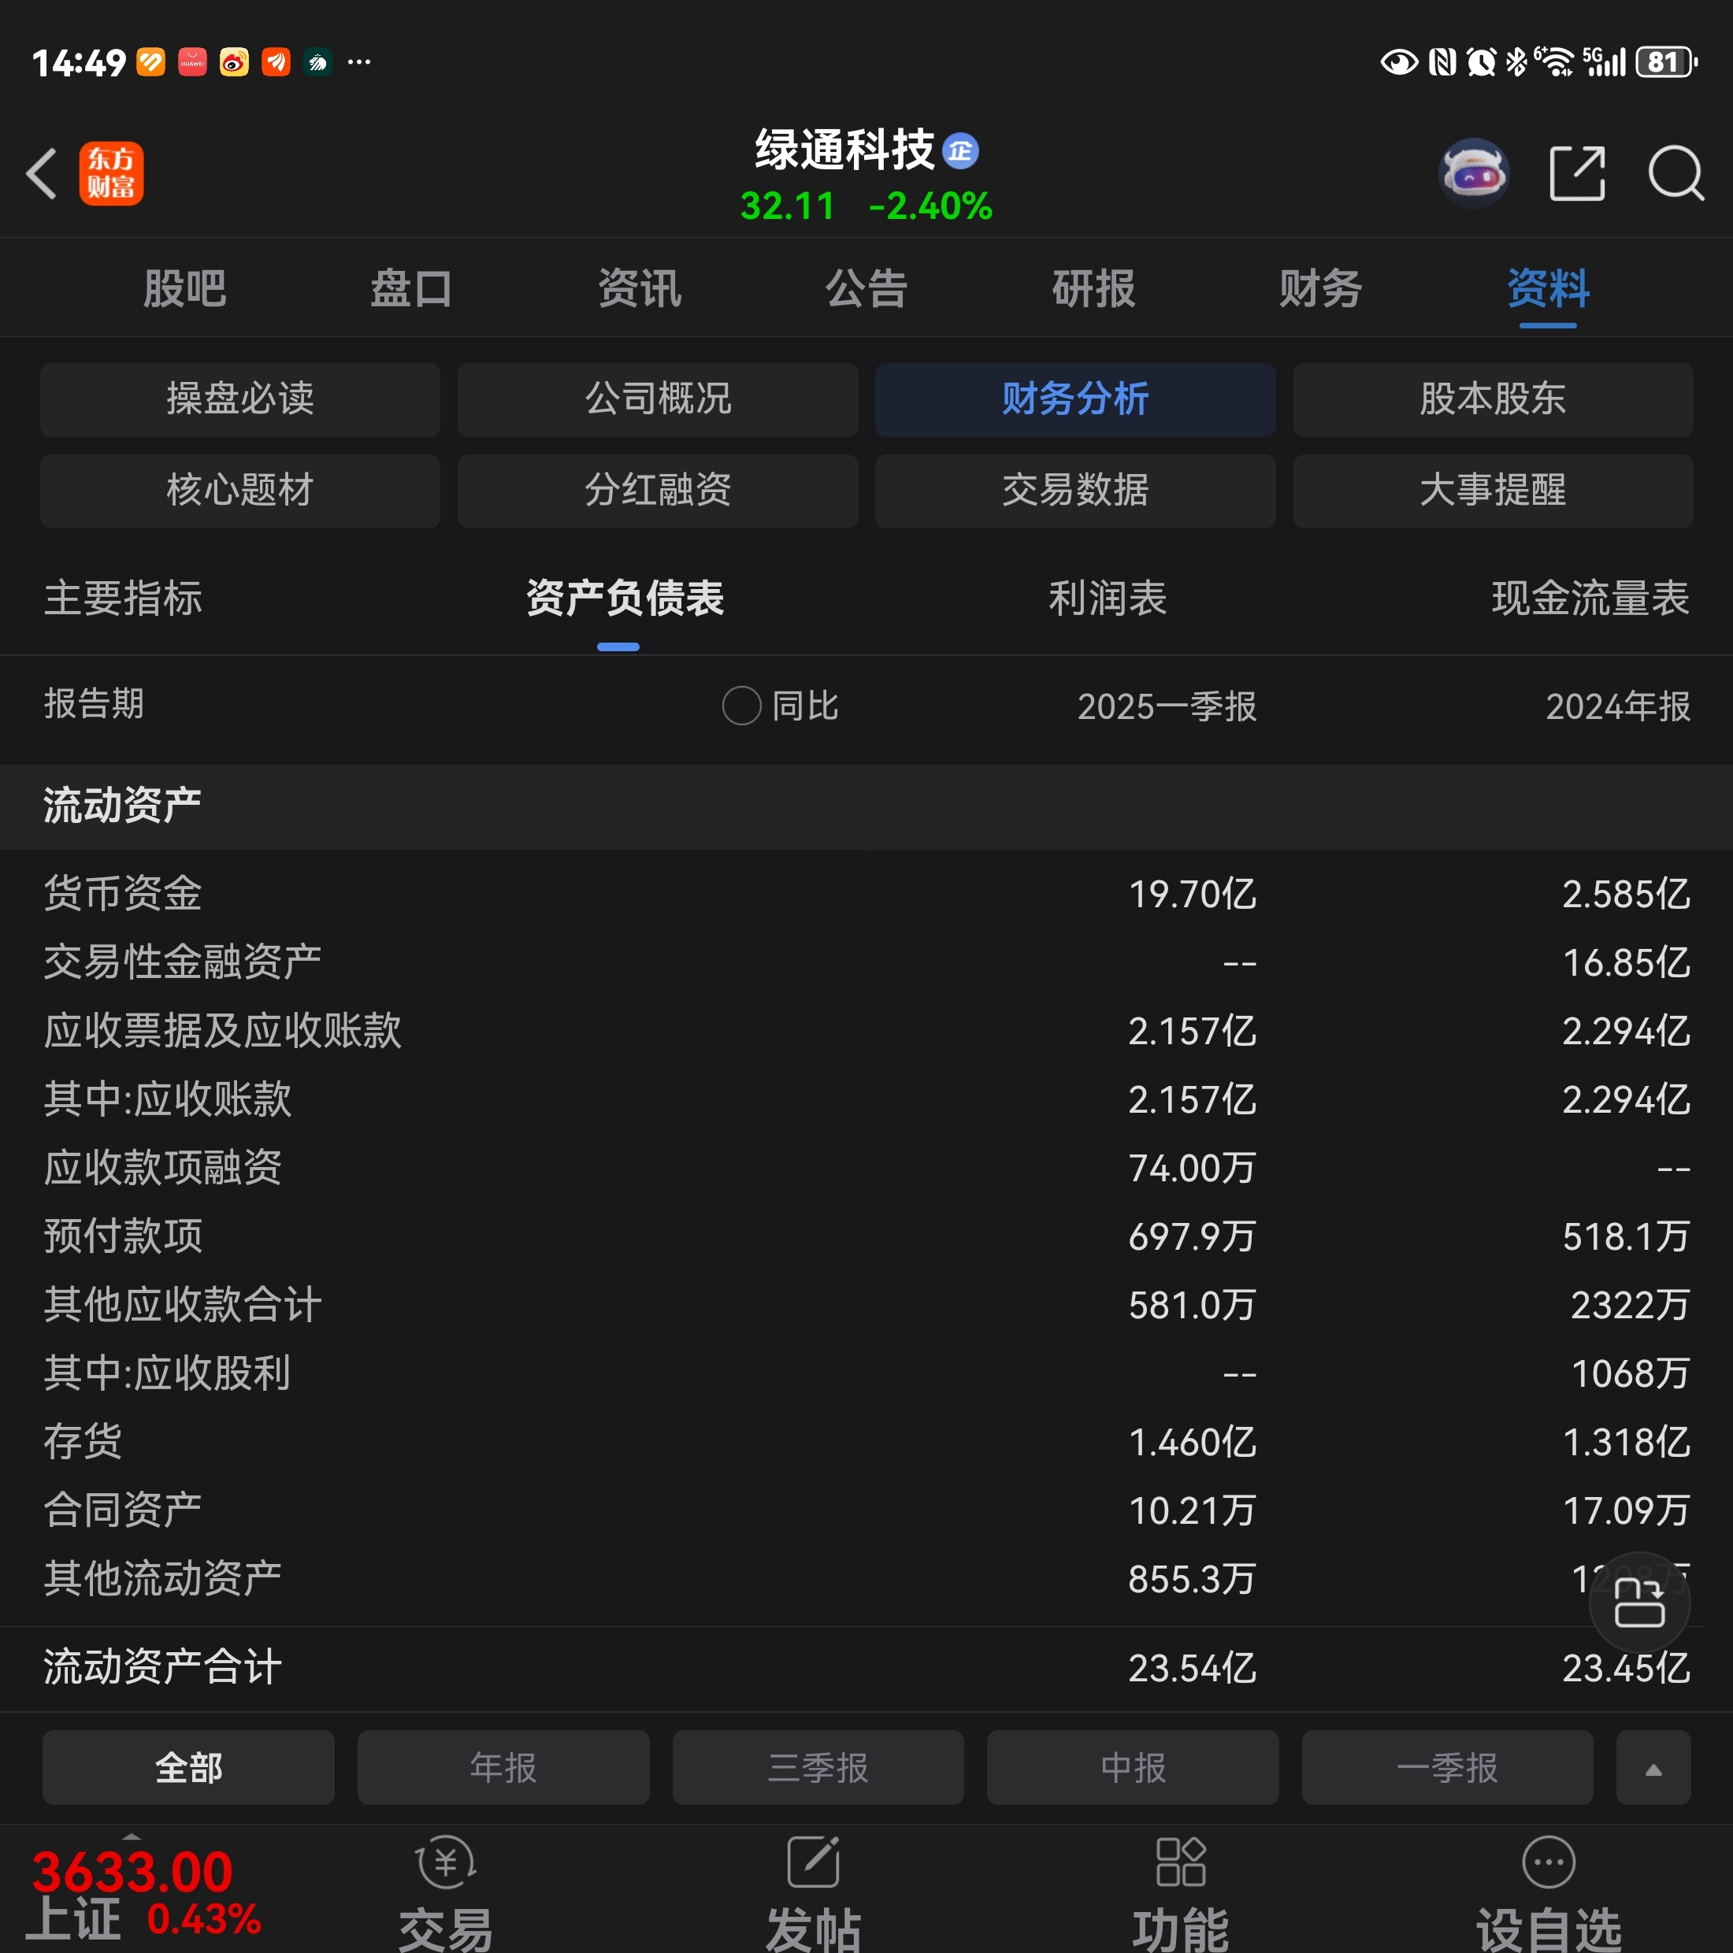This screenshot has width=1733, height=1953.
Task: Tap the share export icon
Action: tap(1577, 173)
